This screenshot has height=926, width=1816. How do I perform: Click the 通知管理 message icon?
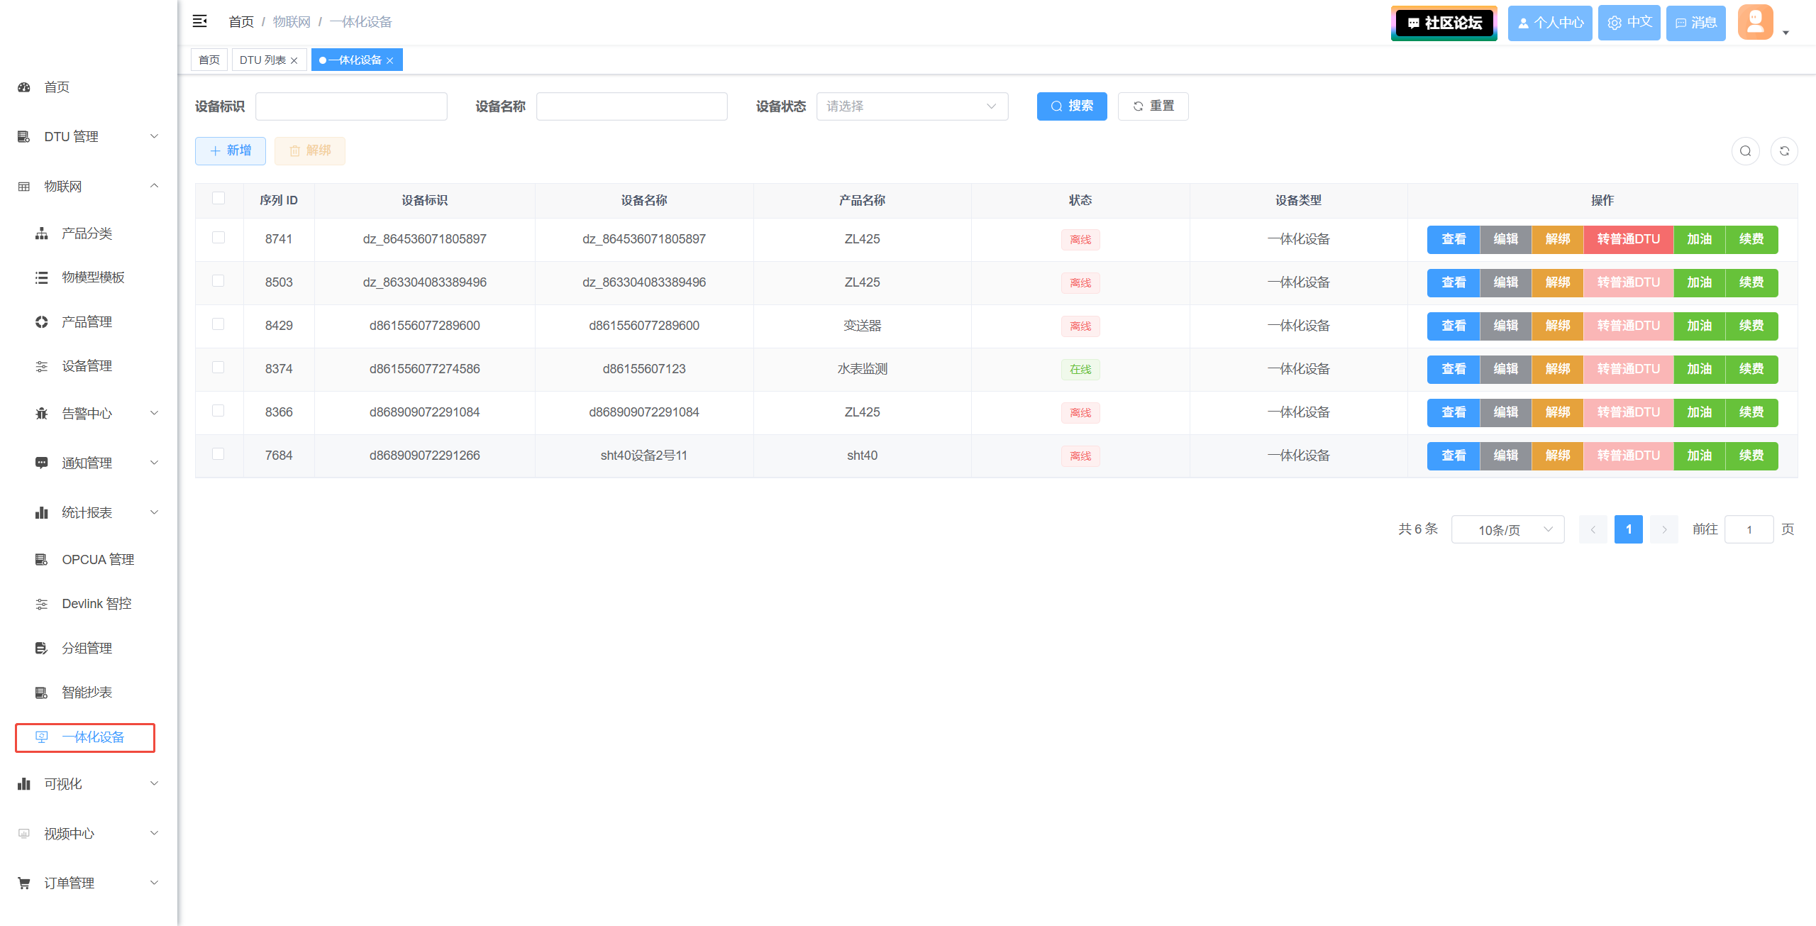tap(42, 463)
